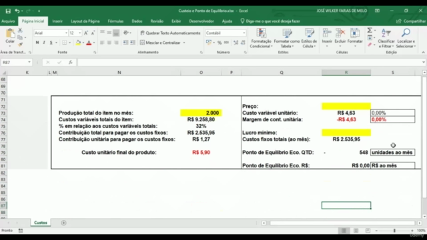Screen dimensions: 427x240
Task: Click the yellow Preço input cell
Action: tap(346, 106)
